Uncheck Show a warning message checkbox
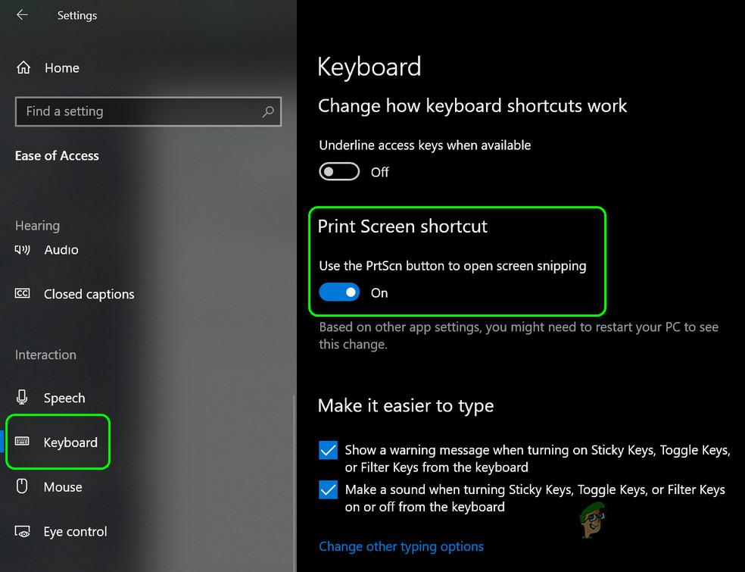745x572 pixels. click(329, 451)
